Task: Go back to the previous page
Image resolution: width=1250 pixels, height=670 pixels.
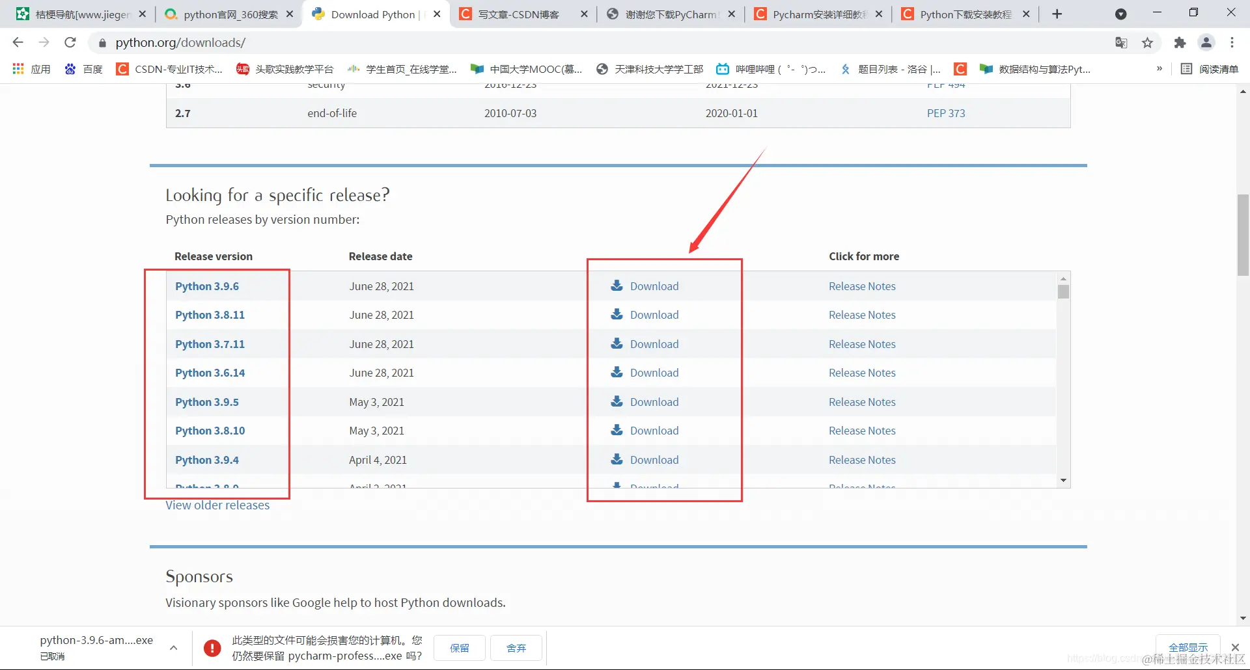Action: point(18,43)
